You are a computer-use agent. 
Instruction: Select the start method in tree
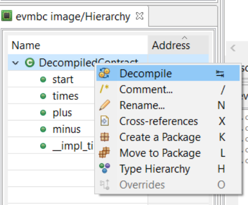click(63, 79)
